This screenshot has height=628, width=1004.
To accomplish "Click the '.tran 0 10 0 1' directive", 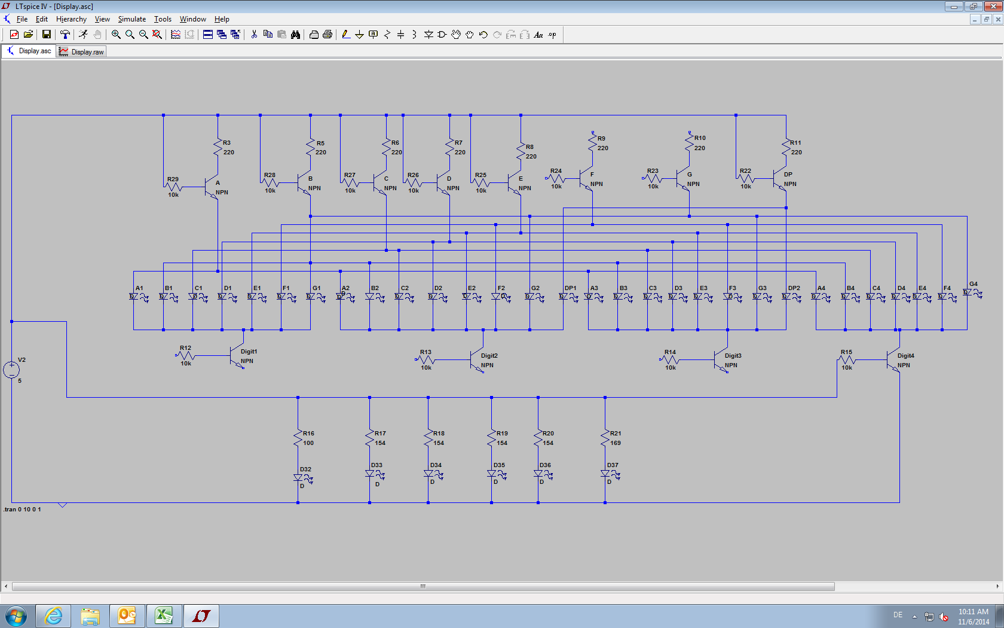I will pos(22,510).
